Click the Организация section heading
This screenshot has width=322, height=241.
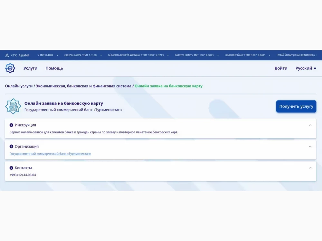27,146
